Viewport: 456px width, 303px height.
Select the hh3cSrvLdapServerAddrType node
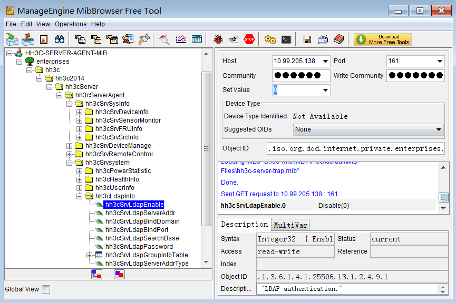[147, 264]
